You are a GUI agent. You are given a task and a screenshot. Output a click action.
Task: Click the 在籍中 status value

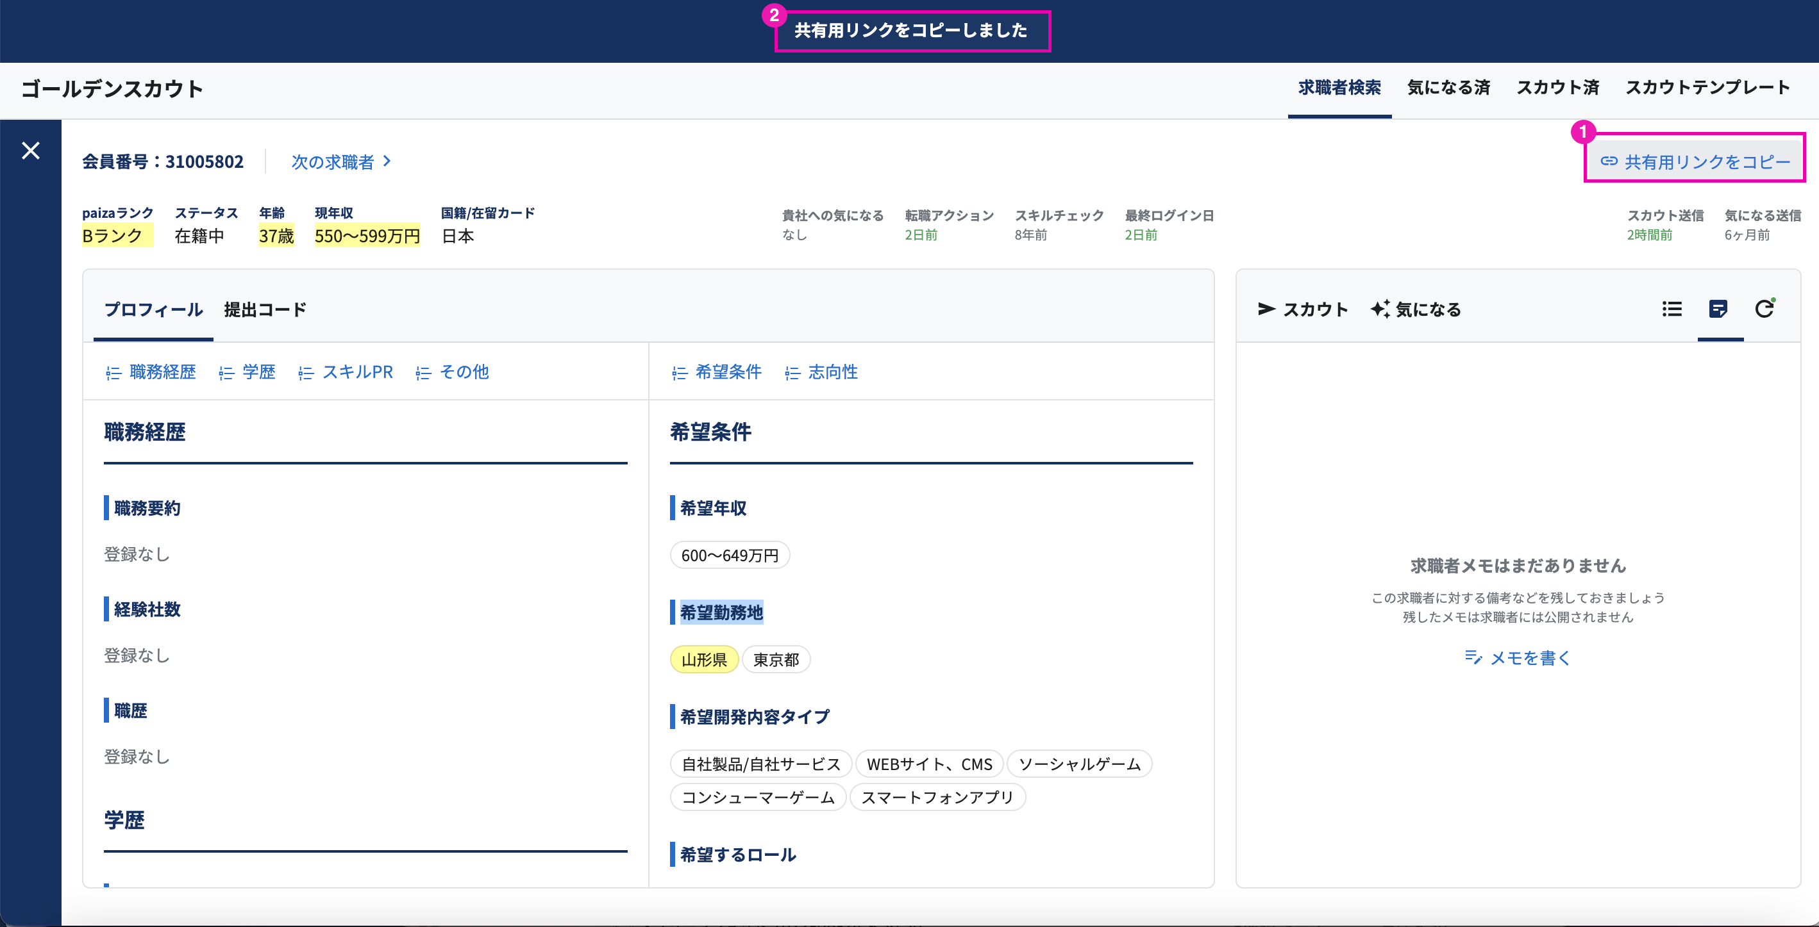[x=199, y=236]
